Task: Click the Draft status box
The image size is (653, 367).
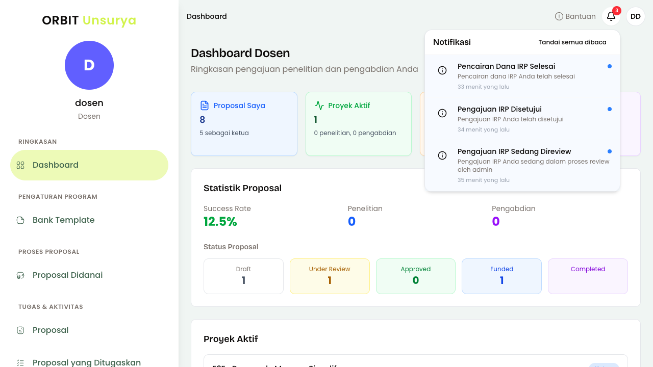Action: coord(243,276)
